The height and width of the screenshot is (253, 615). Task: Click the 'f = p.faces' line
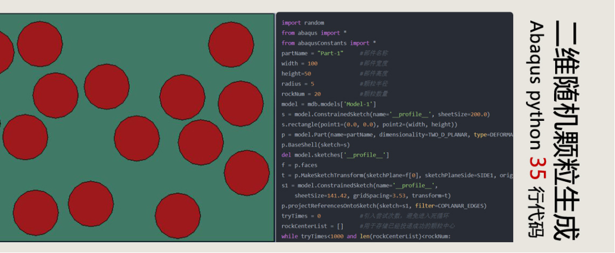pos(300,165)
